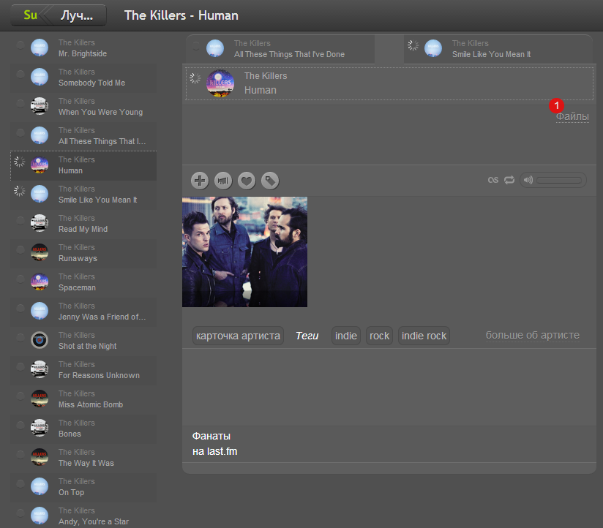Click the add (plus) button for Human
The image size is (603, 528).
[x=200, y=181]
